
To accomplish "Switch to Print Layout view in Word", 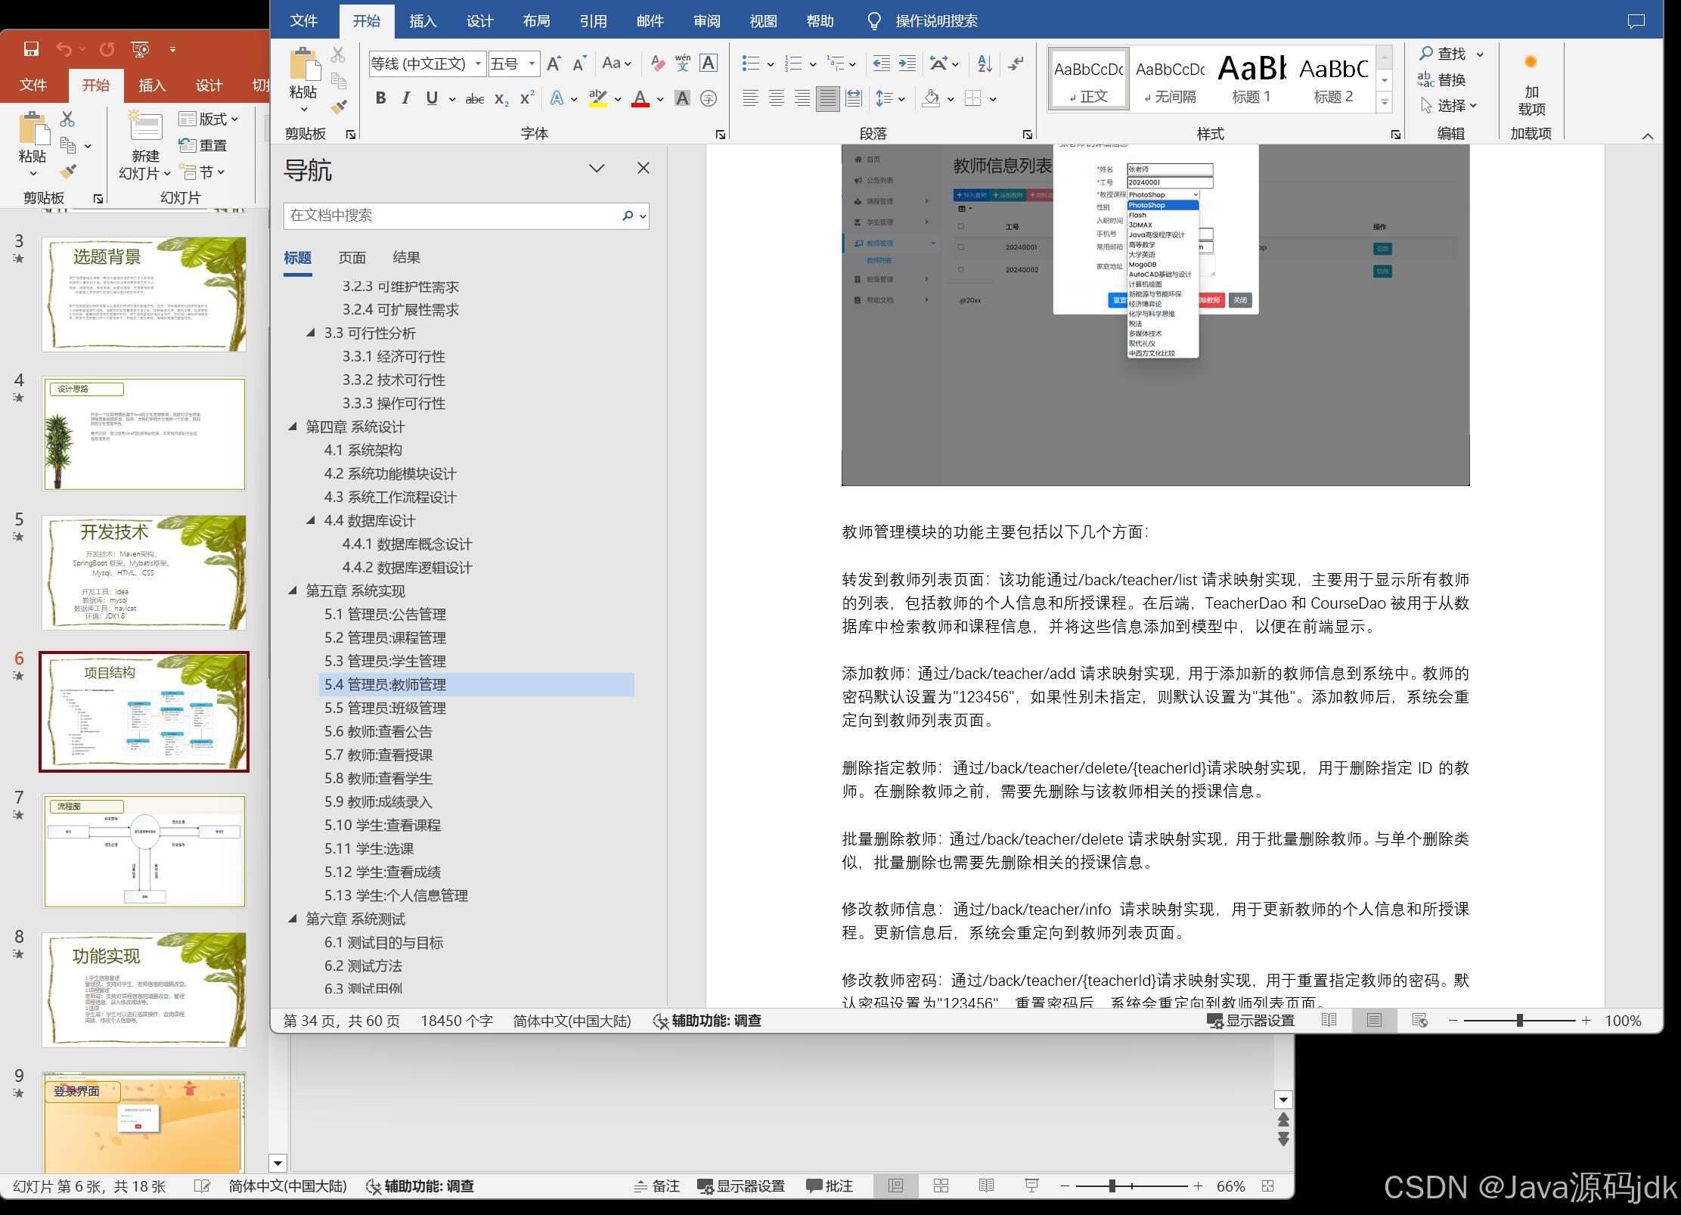I will [1374, 1020].
